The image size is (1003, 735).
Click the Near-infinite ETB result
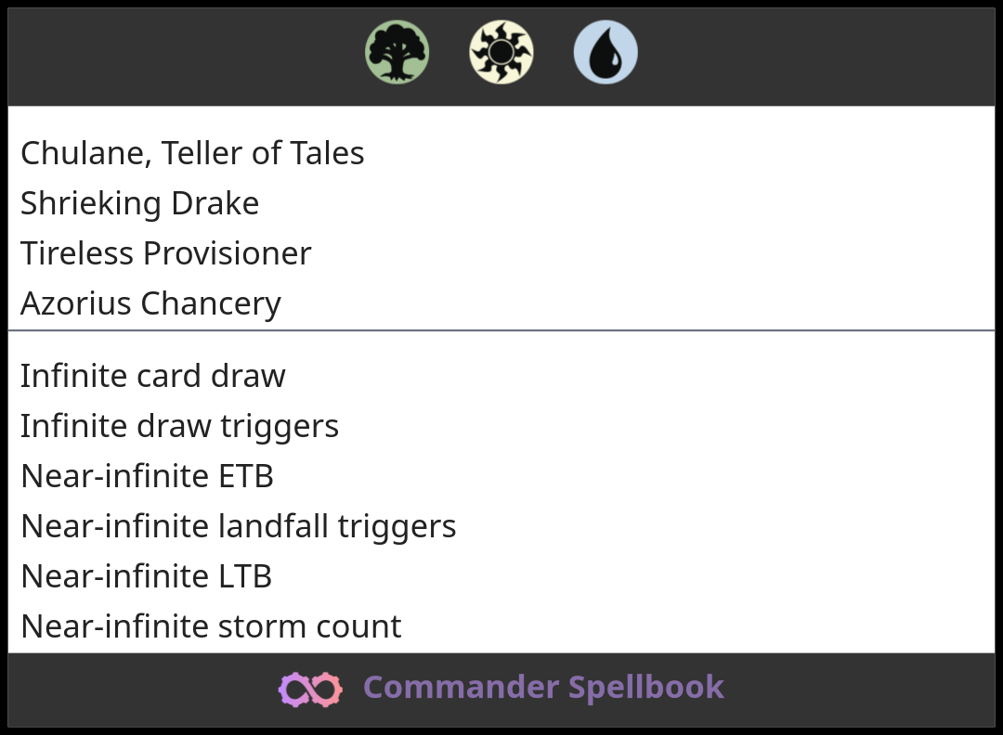click(x=147, y=476)
